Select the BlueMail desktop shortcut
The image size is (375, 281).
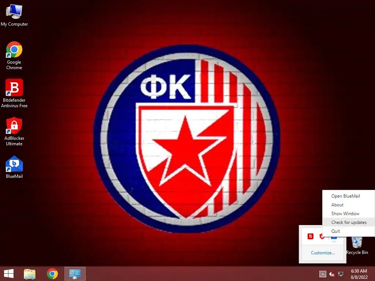[14, 167]
